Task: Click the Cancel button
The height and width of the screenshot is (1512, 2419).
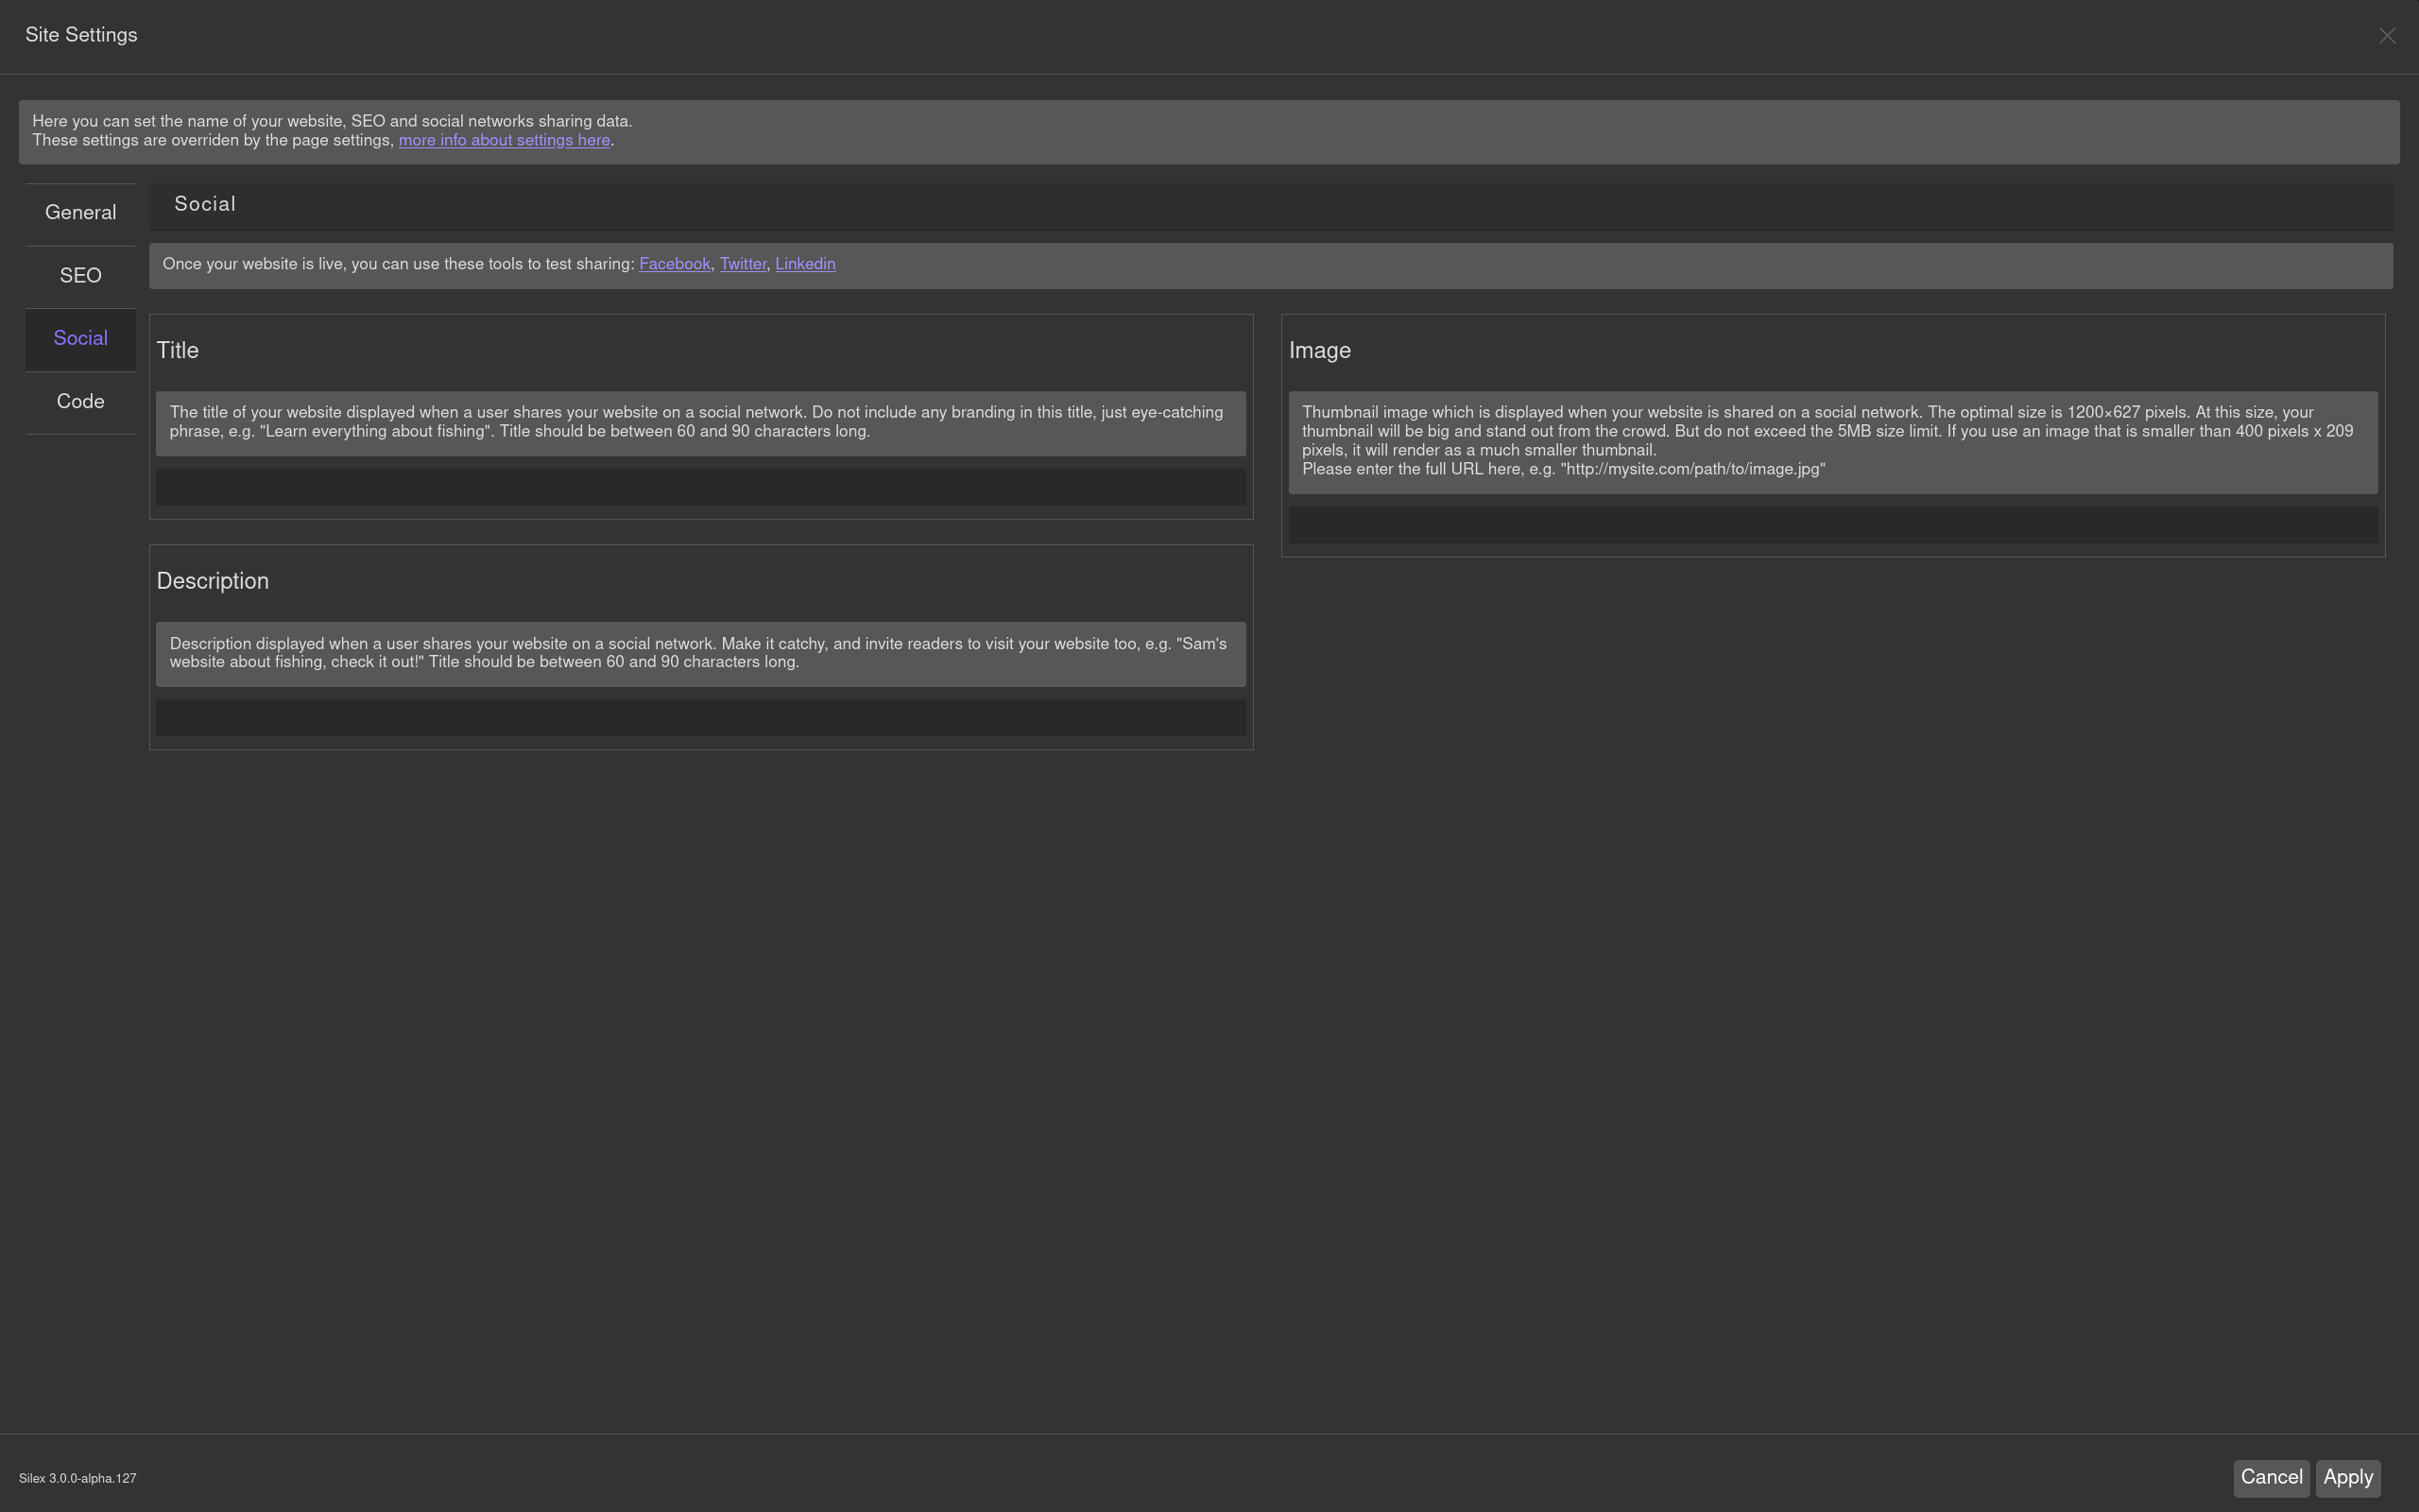Action: coord(2269,1477)
